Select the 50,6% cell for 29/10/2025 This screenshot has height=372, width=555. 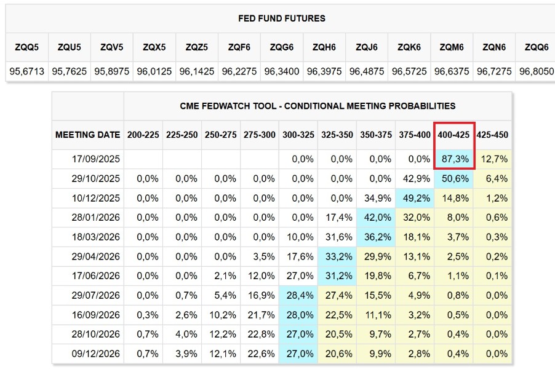tap(455, 178)
